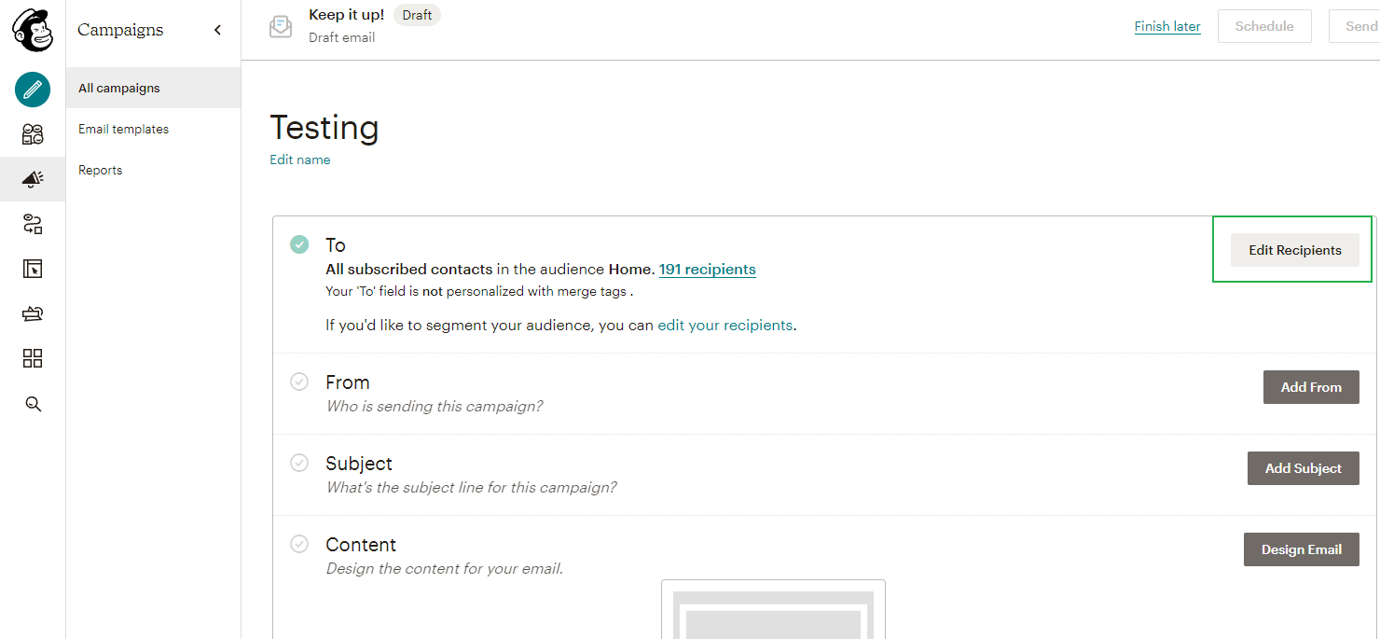
Task: Click the Keep it up! heading
Action: coord(346,15)
